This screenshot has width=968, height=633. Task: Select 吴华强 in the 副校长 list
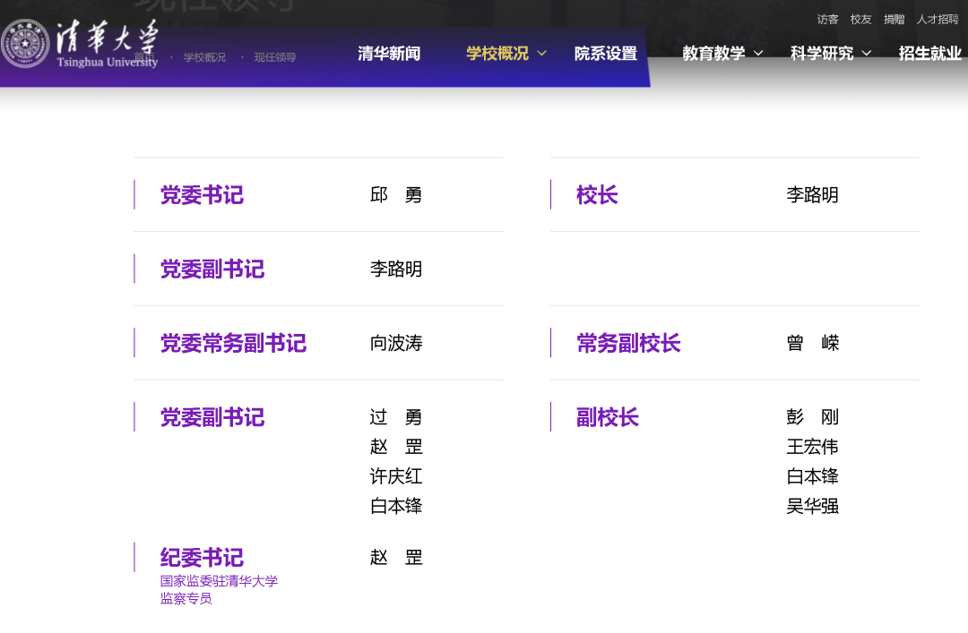(x=812, y=506)
